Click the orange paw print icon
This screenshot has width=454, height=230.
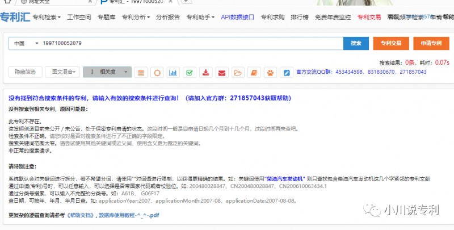click(270, 73)
